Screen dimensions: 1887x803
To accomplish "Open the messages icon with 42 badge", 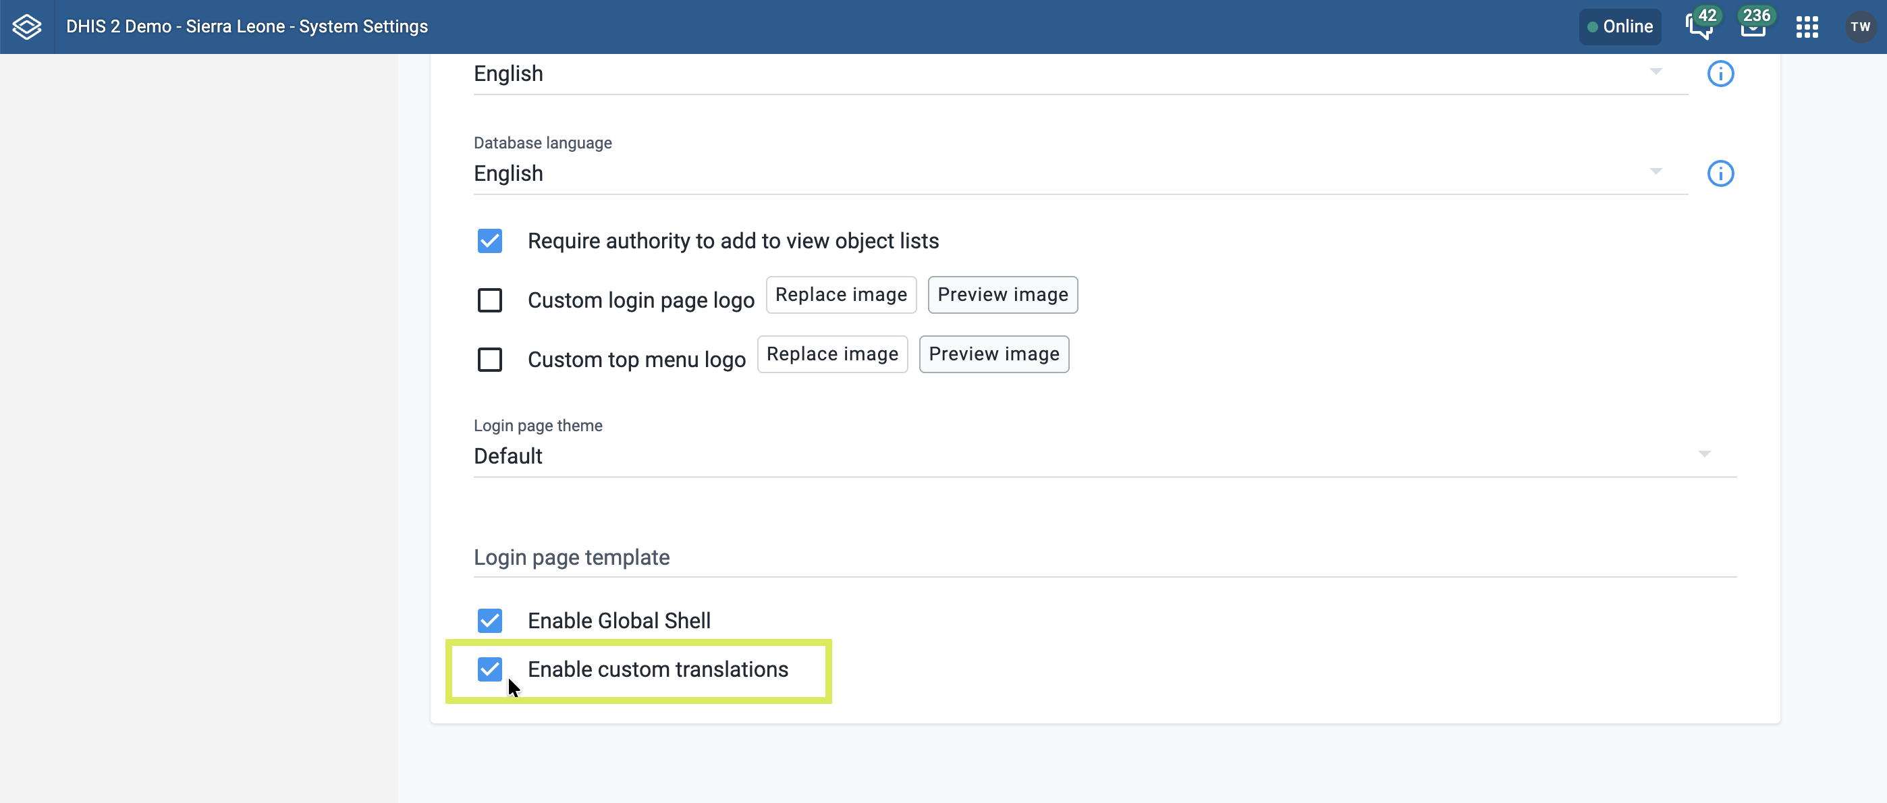I will coord(1699,26).
